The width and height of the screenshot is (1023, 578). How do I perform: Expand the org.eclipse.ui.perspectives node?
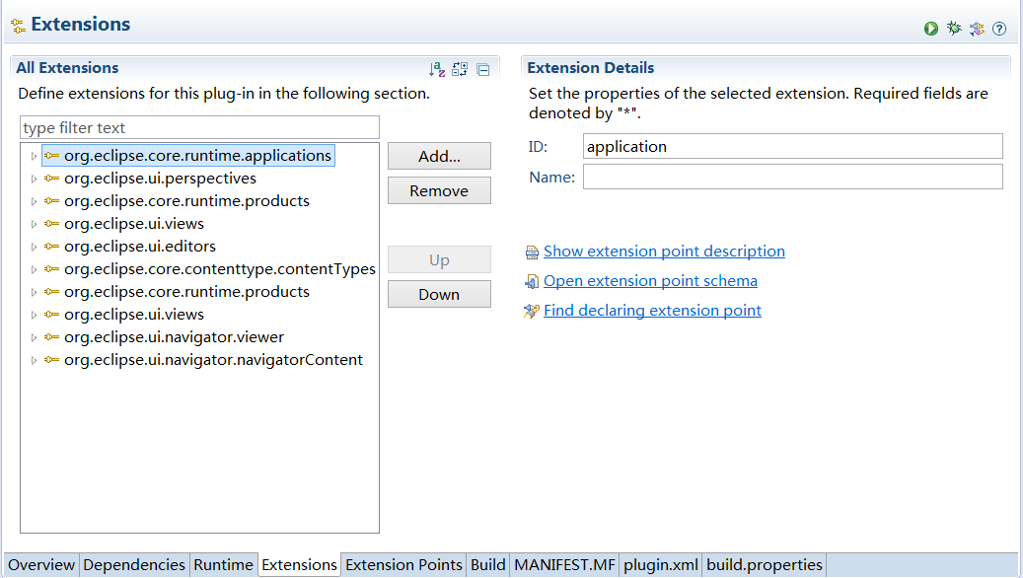(34, 179)
